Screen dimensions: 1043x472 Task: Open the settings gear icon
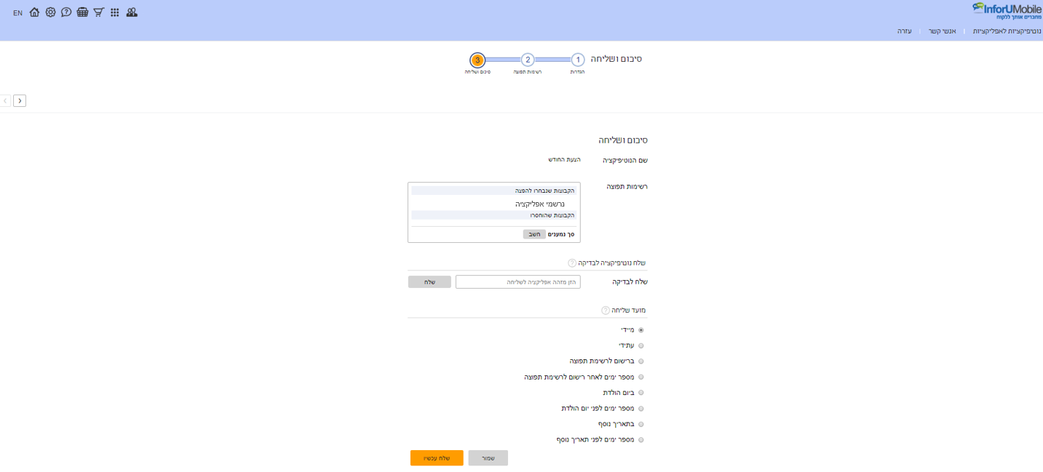point(50,12)
